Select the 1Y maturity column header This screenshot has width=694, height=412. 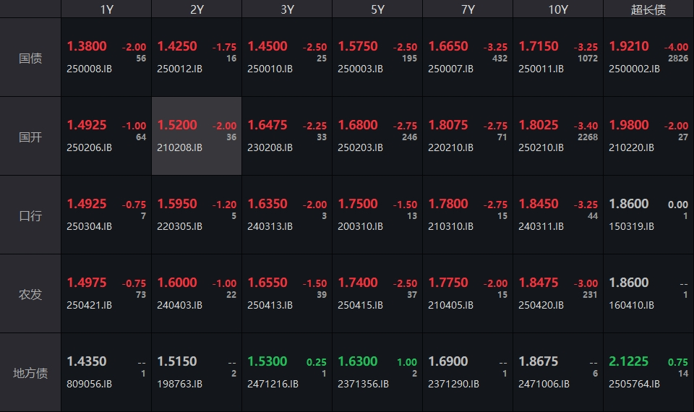coord(106,9)
